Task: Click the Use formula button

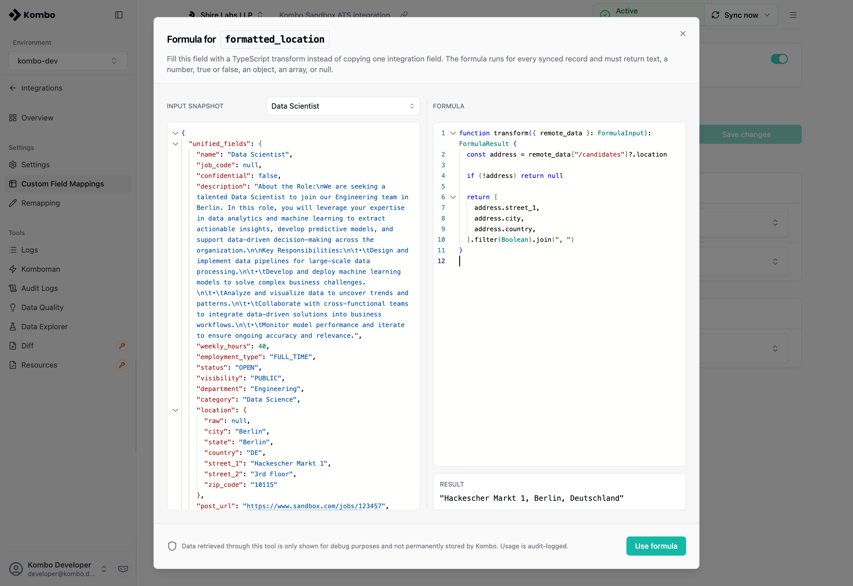Action: point(656,546)
